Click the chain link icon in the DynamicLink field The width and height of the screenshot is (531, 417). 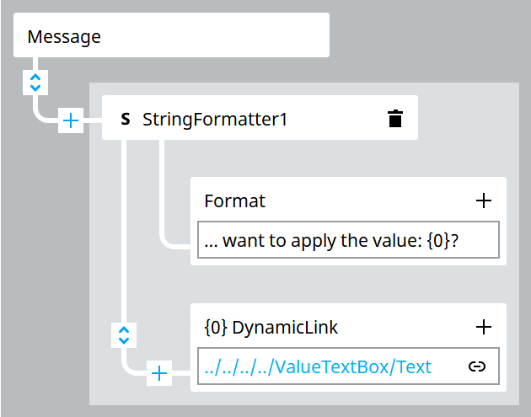477,366
